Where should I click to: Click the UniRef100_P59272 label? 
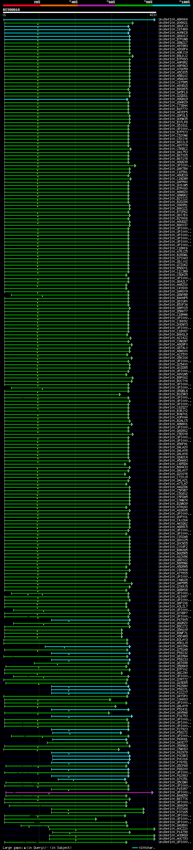tap(173, 732)
